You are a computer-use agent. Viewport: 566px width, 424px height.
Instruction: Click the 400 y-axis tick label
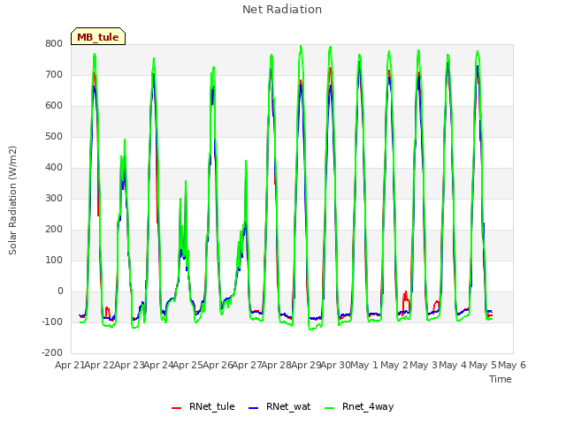(x=54, y=167)
